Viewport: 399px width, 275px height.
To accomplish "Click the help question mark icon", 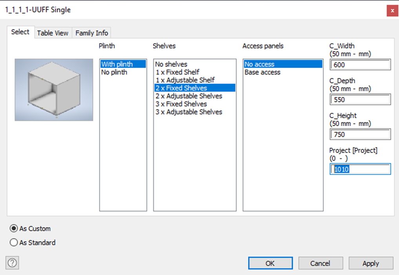I will (x=12, y=262).
